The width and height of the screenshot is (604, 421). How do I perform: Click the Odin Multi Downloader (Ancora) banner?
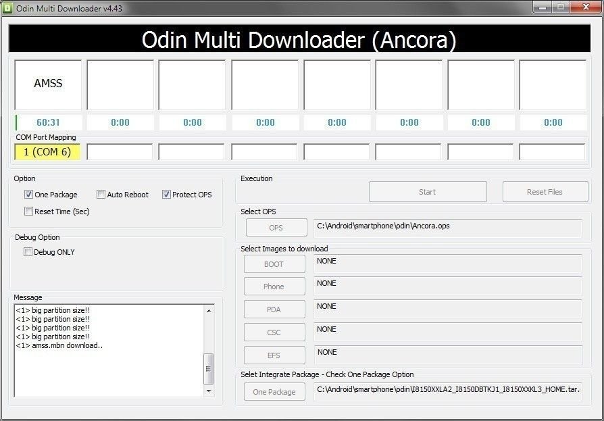[299, 39]
